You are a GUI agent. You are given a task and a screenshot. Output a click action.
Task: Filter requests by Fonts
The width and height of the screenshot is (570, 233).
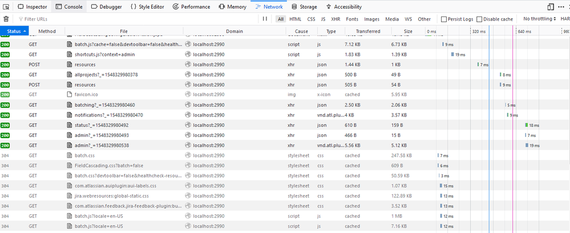click(x=352, y=19)
